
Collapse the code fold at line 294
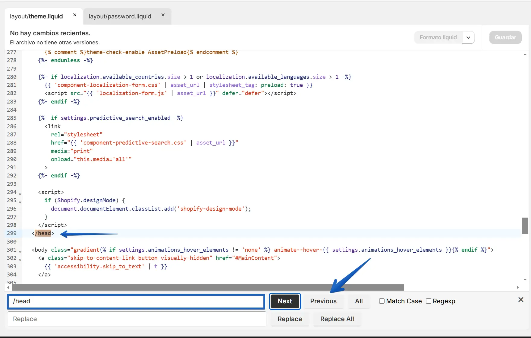click(20, 194)
